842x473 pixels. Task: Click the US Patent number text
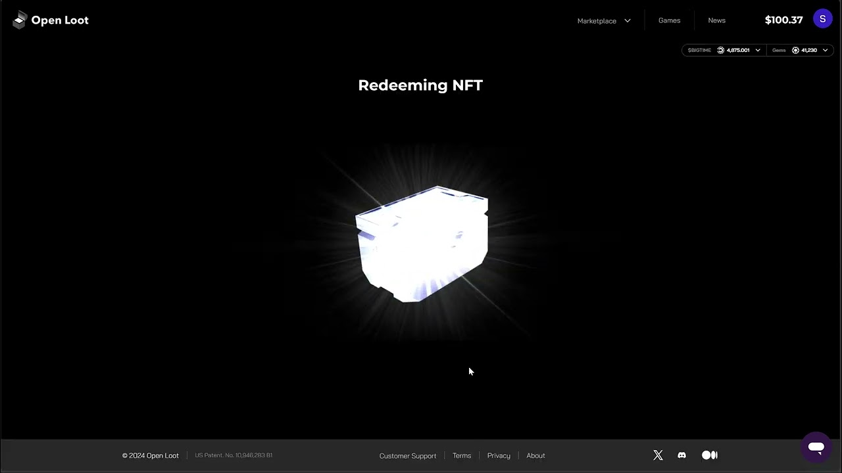pos(234,455)
